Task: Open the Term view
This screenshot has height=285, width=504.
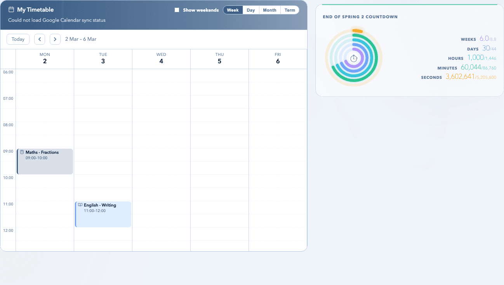Action: (289, 10)
